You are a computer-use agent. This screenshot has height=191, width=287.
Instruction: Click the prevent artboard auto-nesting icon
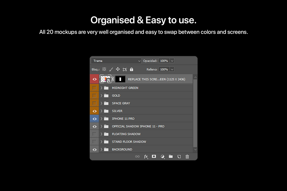pyautogui.click(x=125, y=70)
